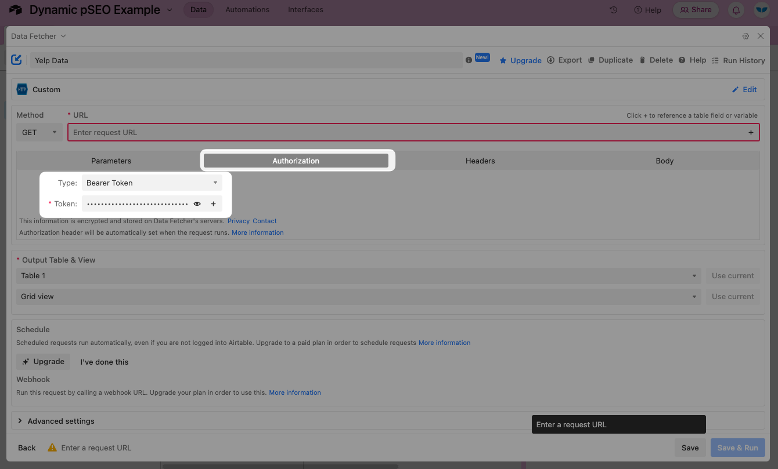Open the Table 1 output table dropdown

(x=359, y=276)
